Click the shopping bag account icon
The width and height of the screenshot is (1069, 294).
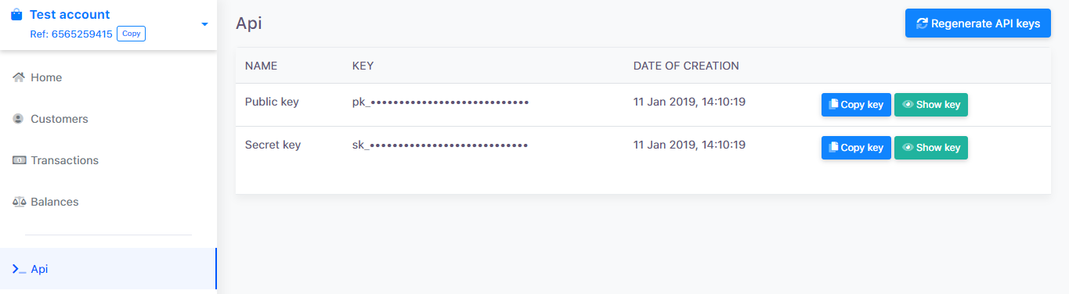(x=16, y=14)
